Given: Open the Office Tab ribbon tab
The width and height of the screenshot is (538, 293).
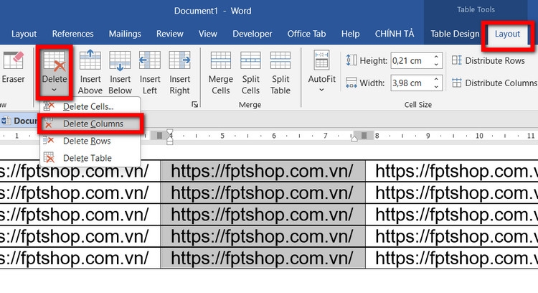Looking at the screenshot, I should tap(306, 34).
